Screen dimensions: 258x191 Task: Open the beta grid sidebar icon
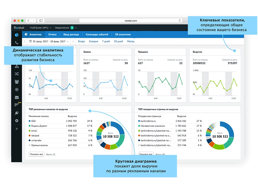coord(17,105)
